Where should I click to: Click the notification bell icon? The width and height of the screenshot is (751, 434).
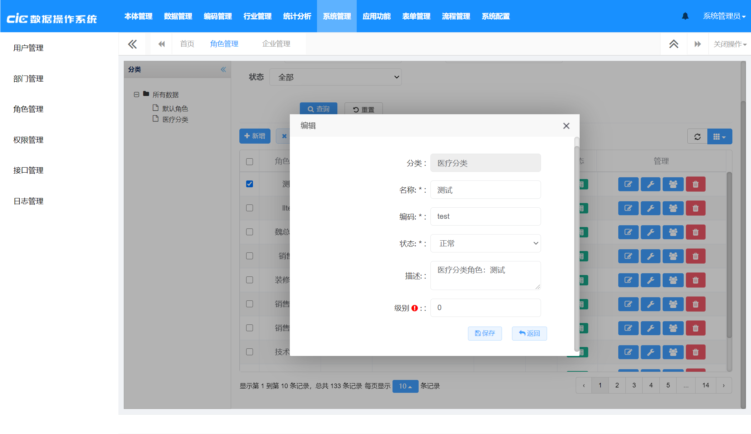point(685,16)
